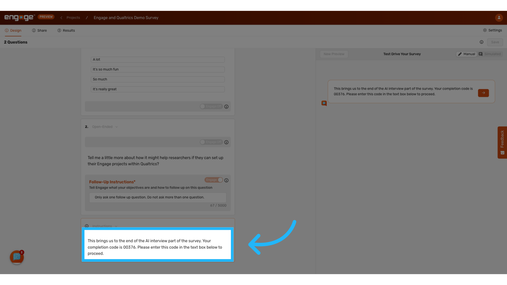Click the chat bubble icon in preview pane
The width and height of the screenshot is (507, 285).
tap(324, 103)
